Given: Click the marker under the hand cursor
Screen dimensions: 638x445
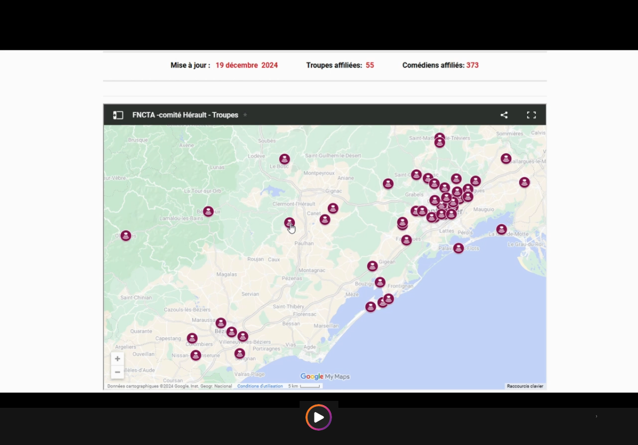Looking at the screenshot, I should pyautogui.click(x=289, y=223).
